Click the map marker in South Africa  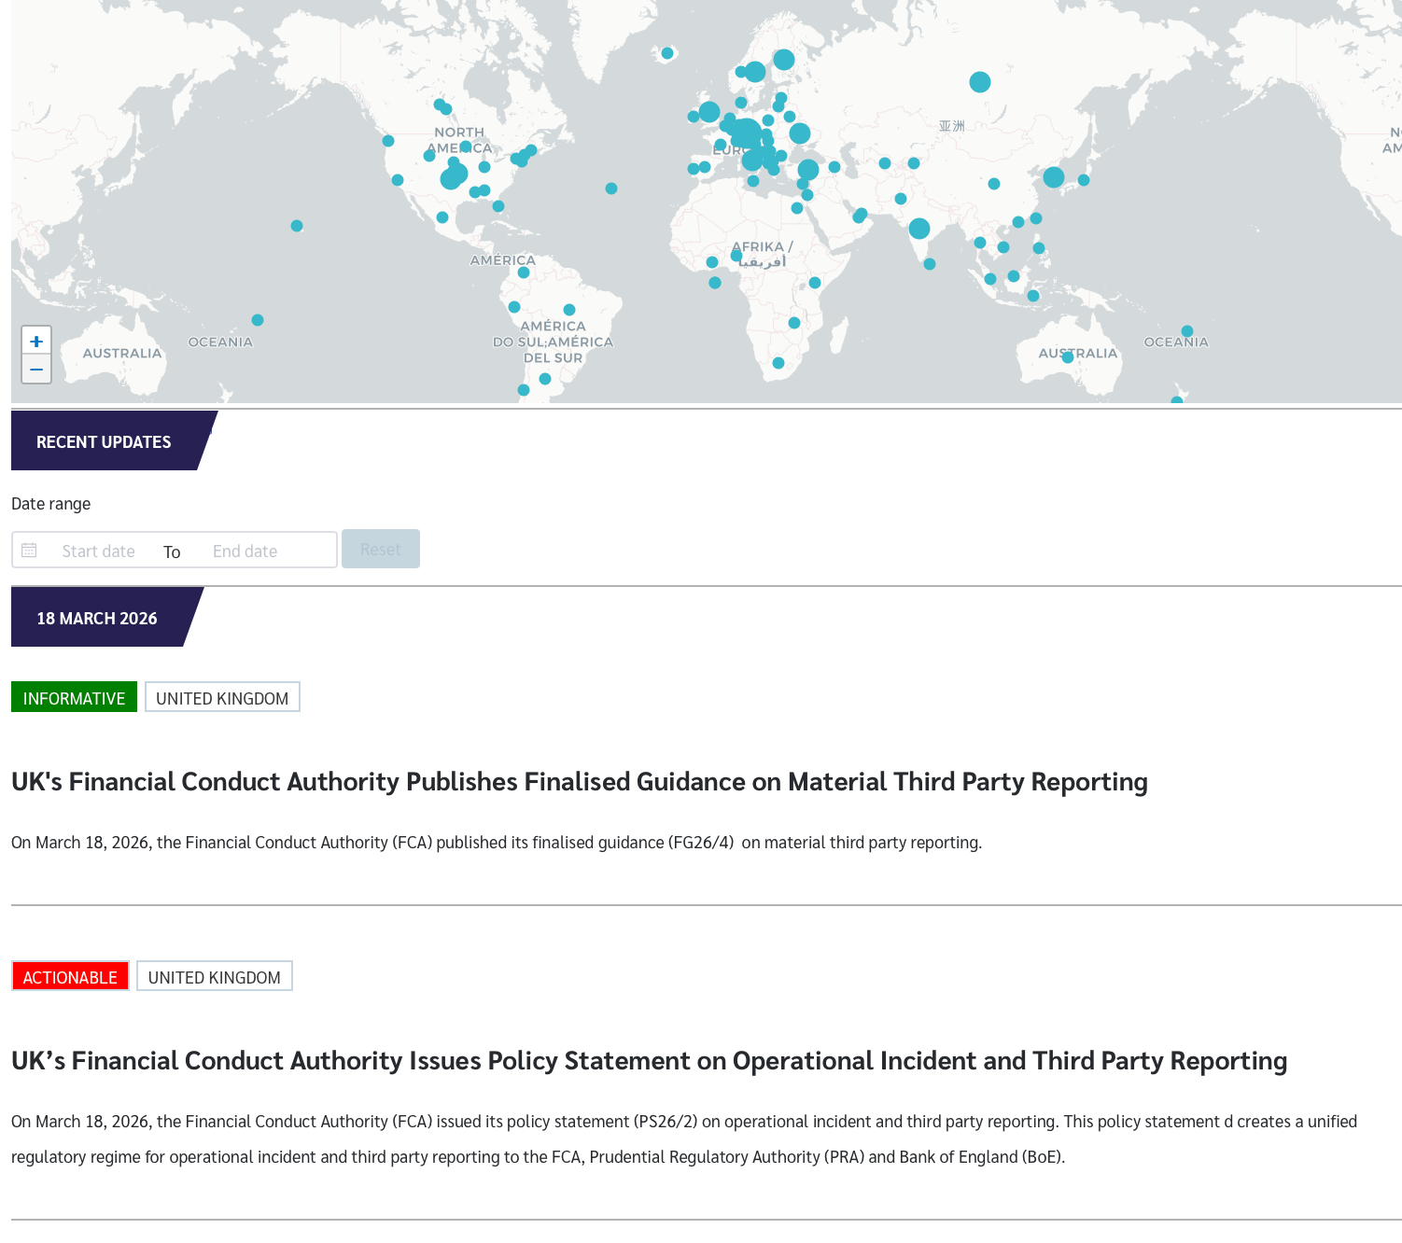778,363
